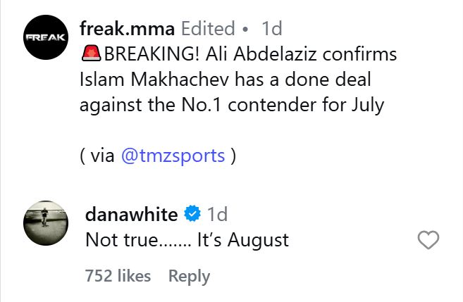View the 752 likes list
Screen dimensions: 463x302
click(x=118, y=276)
